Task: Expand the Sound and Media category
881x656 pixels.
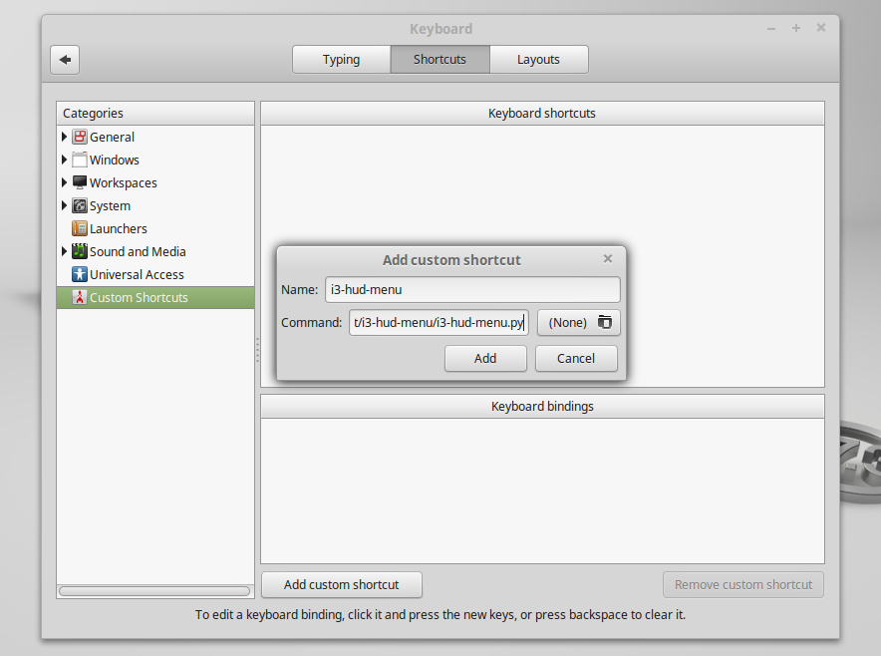Action: tap(64, 251)
